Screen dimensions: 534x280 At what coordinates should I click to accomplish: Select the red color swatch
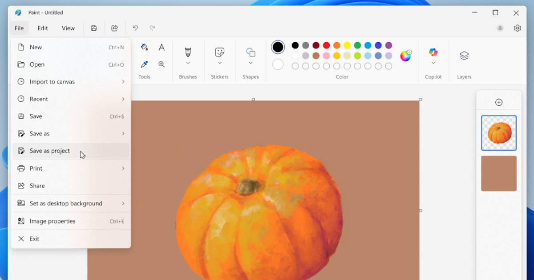pyautogui.click(x=326, y=45)
